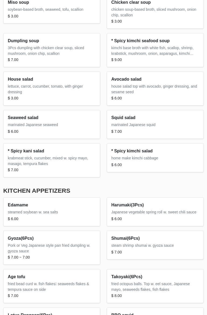Choose the Dumpling soup item
Image resolution: width=207 pixels, height=315 pixels.
click(52, 50)
